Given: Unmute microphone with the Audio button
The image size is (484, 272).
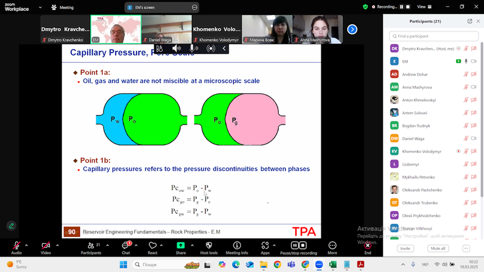Looking at the screenshot, I should (16, 248).
